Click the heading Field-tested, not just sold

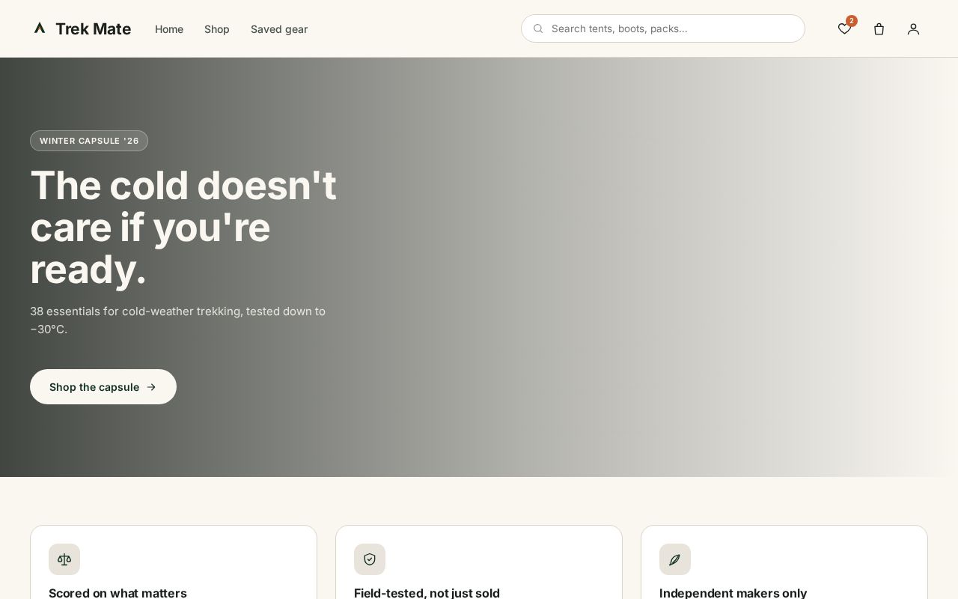pyautogui.click(x=427, y=593)
